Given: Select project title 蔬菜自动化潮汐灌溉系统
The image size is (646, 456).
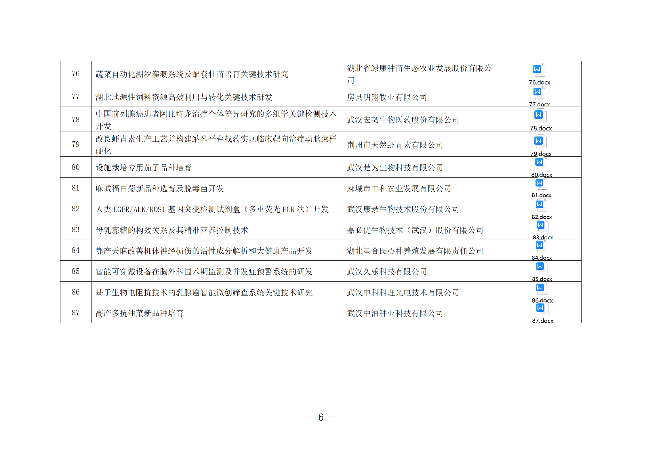Looking at the screenshot, I should pyautogui.click(x=192, y=74).
